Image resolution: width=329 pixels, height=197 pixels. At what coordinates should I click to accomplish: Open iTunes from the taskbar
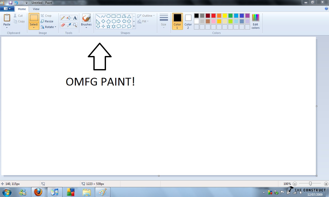[55, 192]
